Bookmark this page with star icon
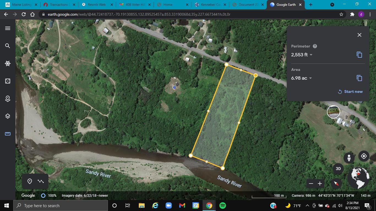The width and height of the screenshot is (376, 211). 341,14
